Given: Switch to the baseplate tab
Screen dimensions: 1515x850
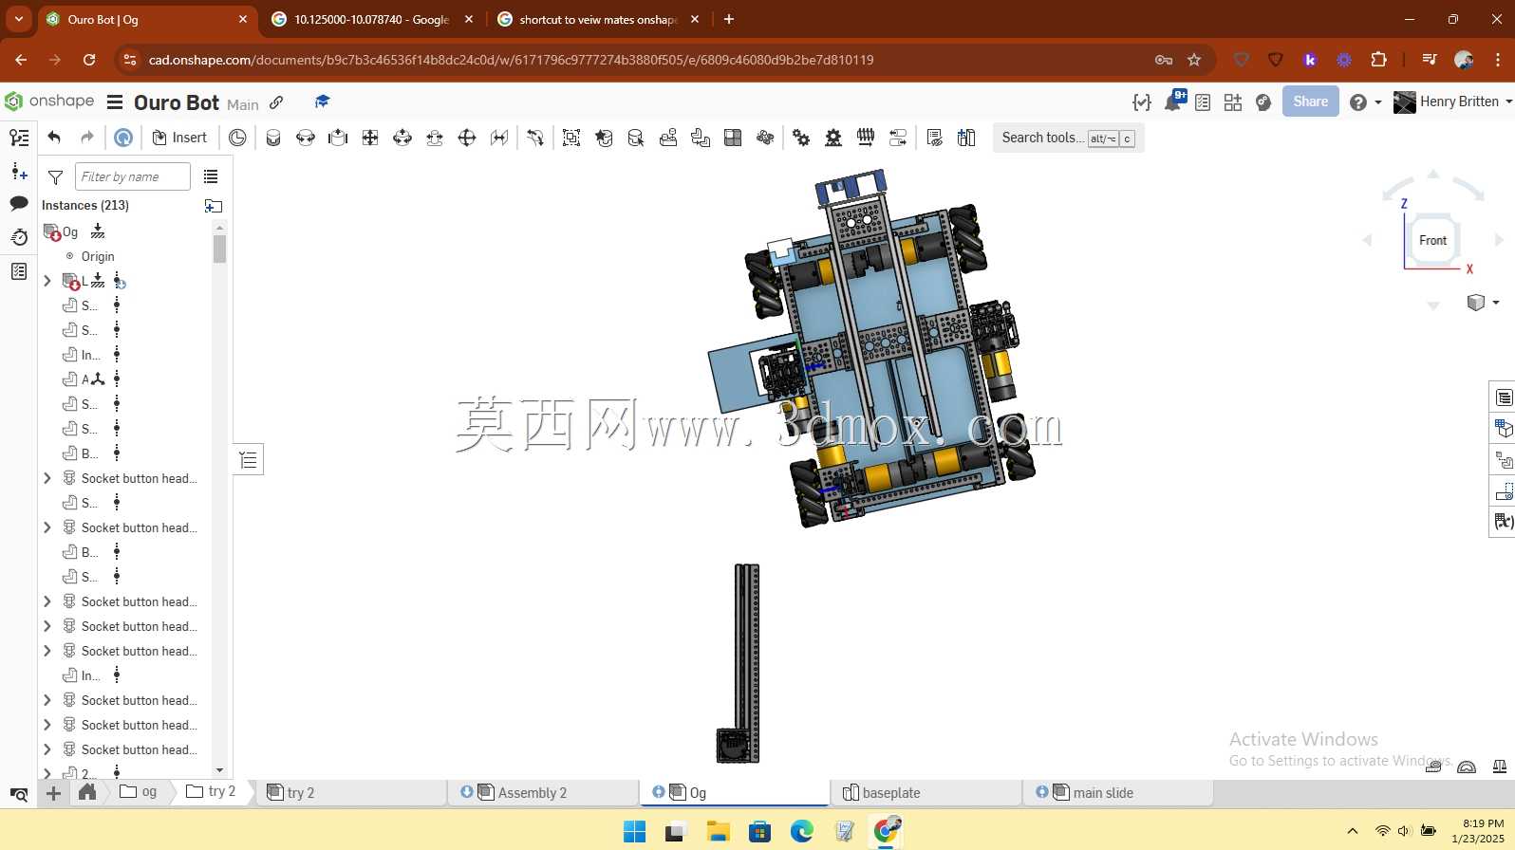Looking at the screenshot, I should pyautogui.click(x=926, y=792).
